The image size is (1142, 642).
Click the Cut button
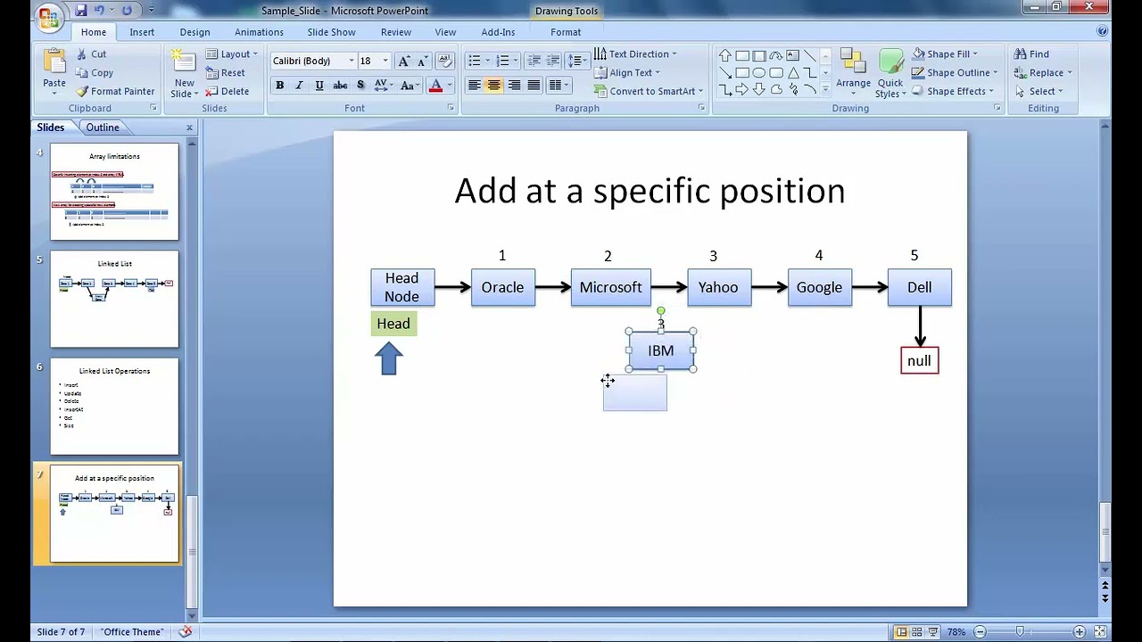click(x=91, y=53)
